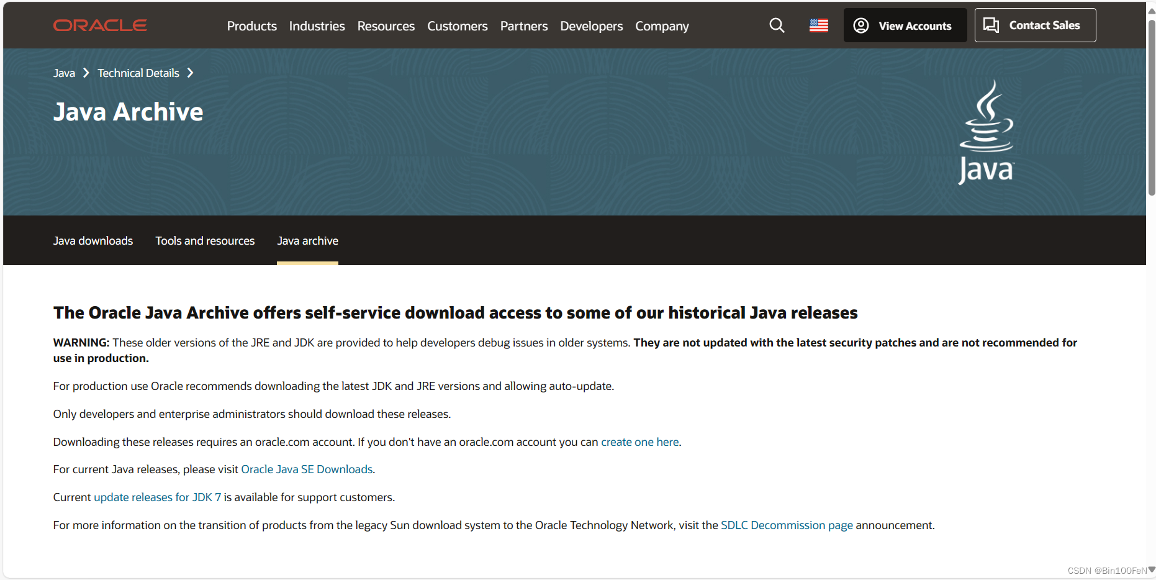Select the US flag country icon
1156x580 pixels.
[819, 25]
